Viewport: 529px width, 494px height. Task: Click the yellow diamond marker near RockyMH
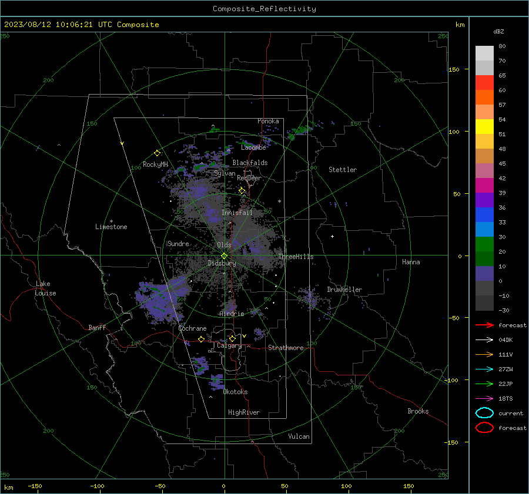pos(157,153)
